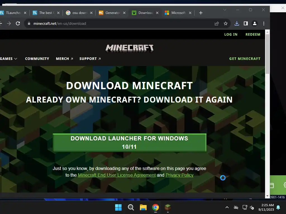Switch to the MC Generator tab
Screen dimensions: 286x214
pyautogui.click(x=110, y=13)
